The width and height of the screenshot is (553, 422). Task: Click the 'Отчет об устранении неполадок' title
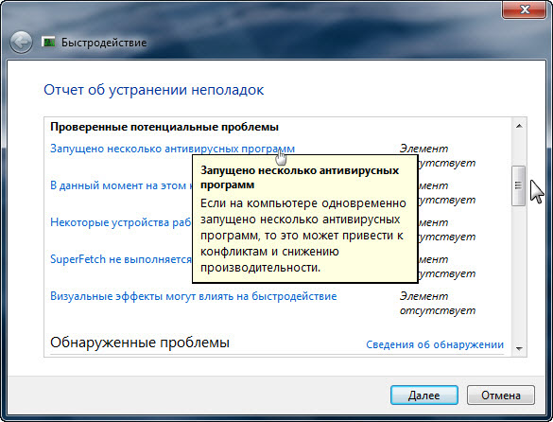(153, 90)
